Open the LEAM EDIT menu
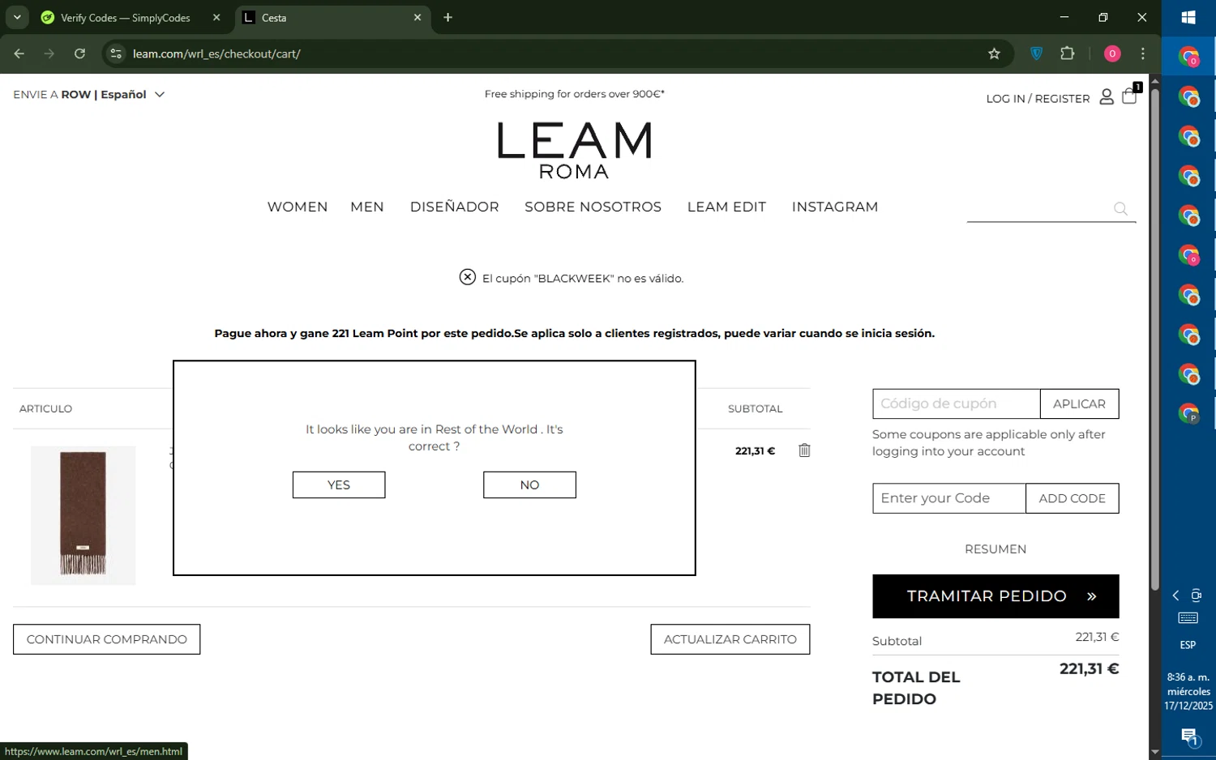This screenshot has width=1216, height=760. (726, 207)
